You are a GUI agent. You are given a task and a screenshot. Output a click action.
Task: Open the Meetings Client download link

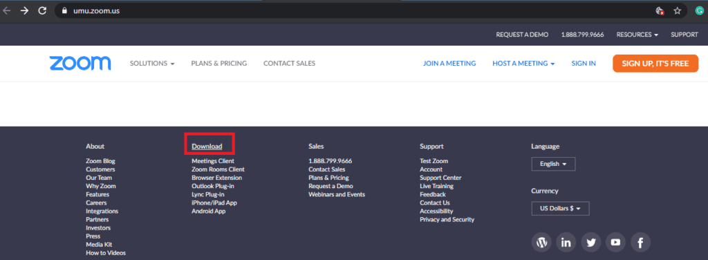pos(213,160)
